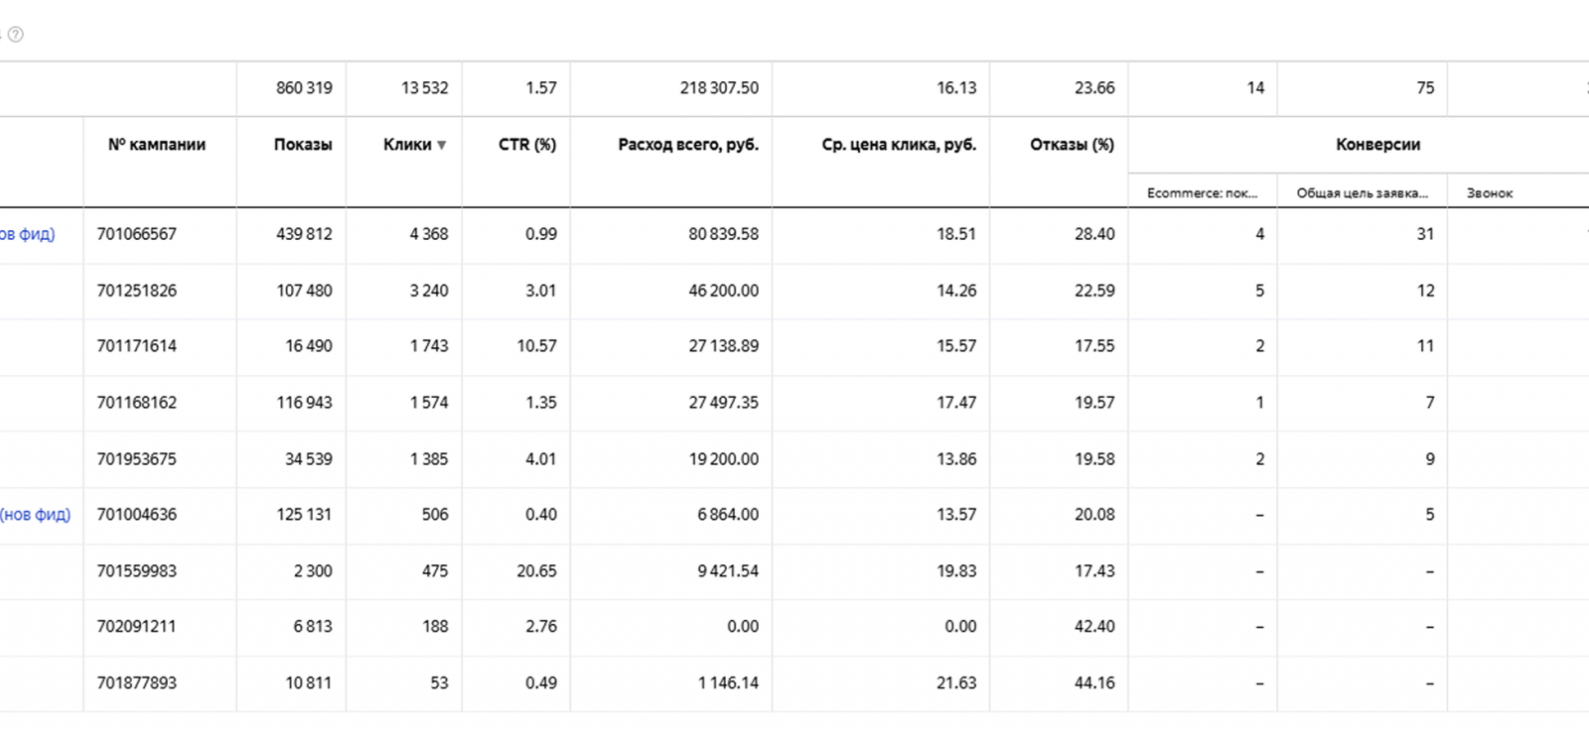Click the total impressions value 860 319
1589x732 pixels.
304,88
